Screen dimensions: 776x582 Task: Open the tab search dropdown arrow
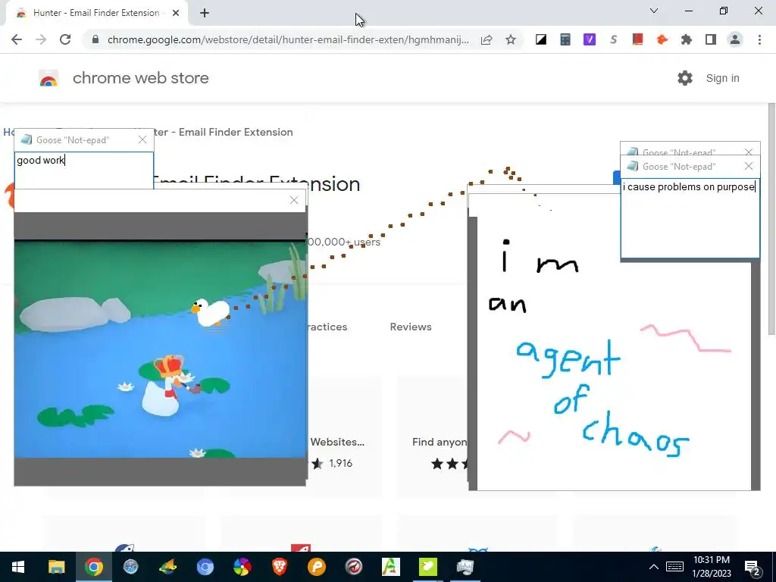654,11
